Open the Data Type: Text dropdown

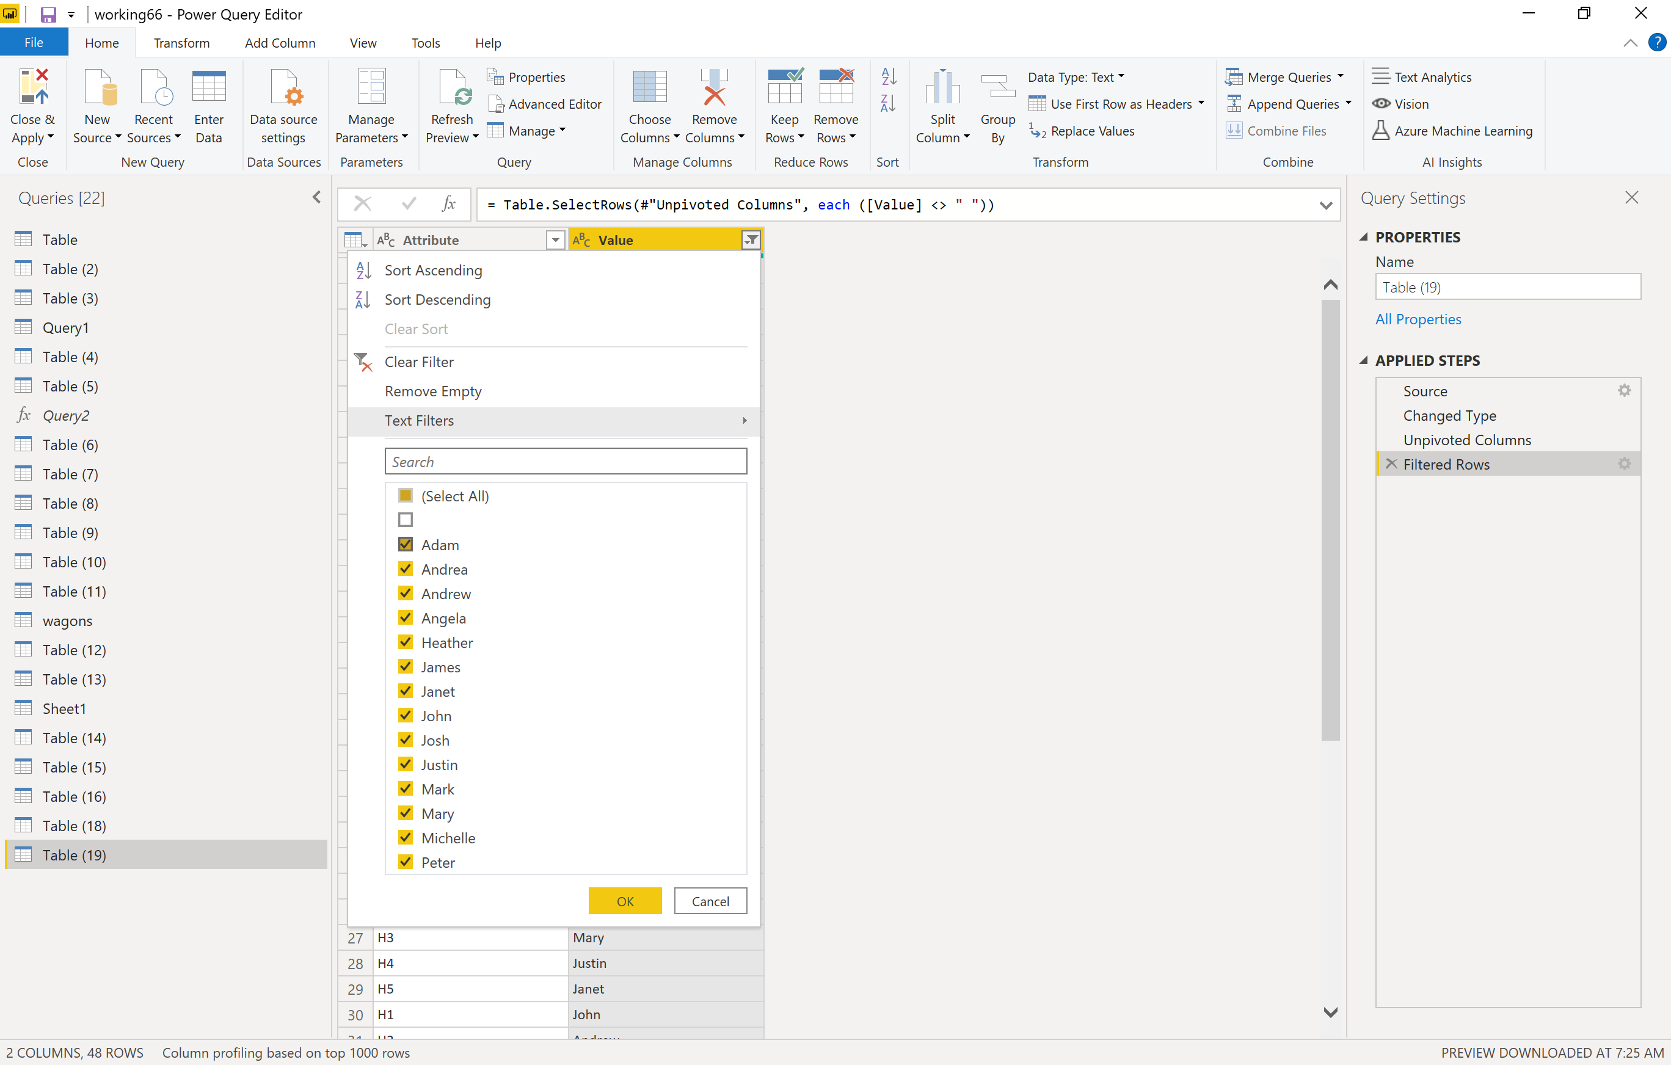pos(1076,77)
